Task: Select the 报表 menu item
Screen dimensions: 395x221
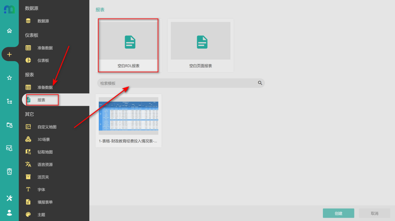Action: pyautogui.click(x=56, y=100)
